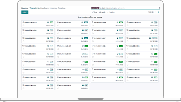Click the 'Scan a product to filter your records' message
Screen dimensions: 181x102
pyautogui.click(x=90, y=17)
